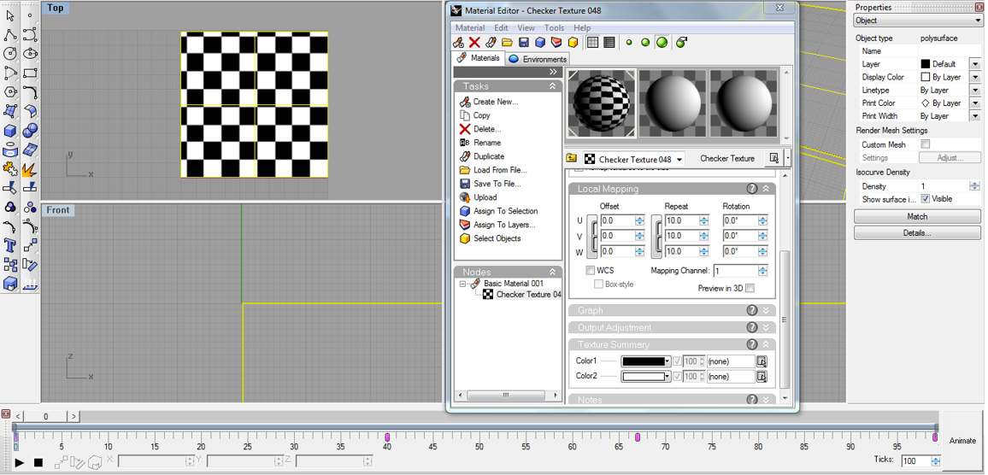Toggle Show surface isocurve Visible checkbox

[x=926, y=198]
